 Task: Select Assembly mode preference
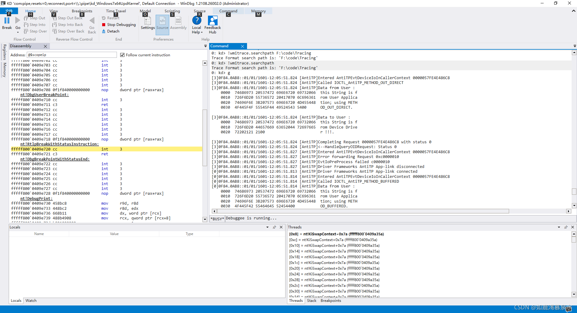click(178, 23)
